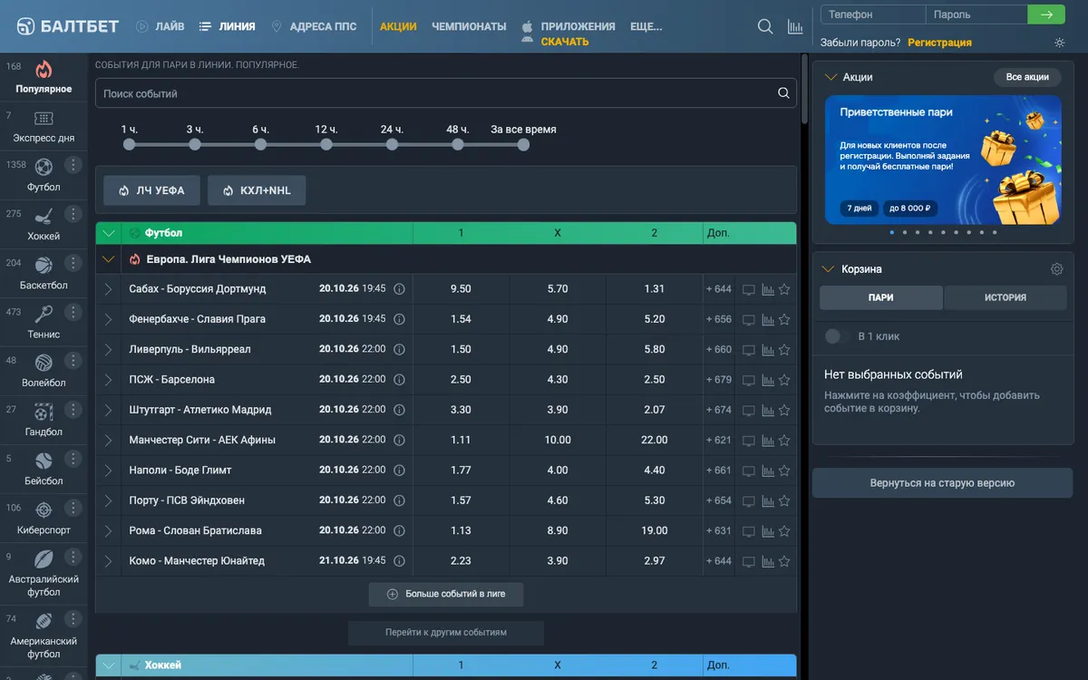Select the 6 ч. time filter point
The image size is (1088, 680).
click(x=261, y=144)
